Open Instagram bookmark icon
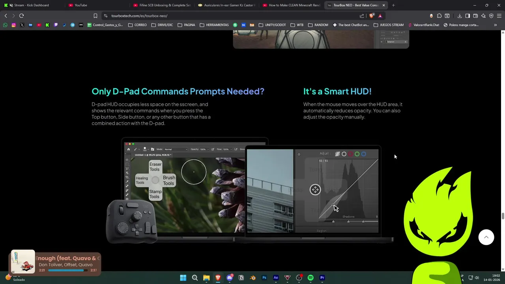This screenshot has width=505, height=284. (x=13, y=25)
